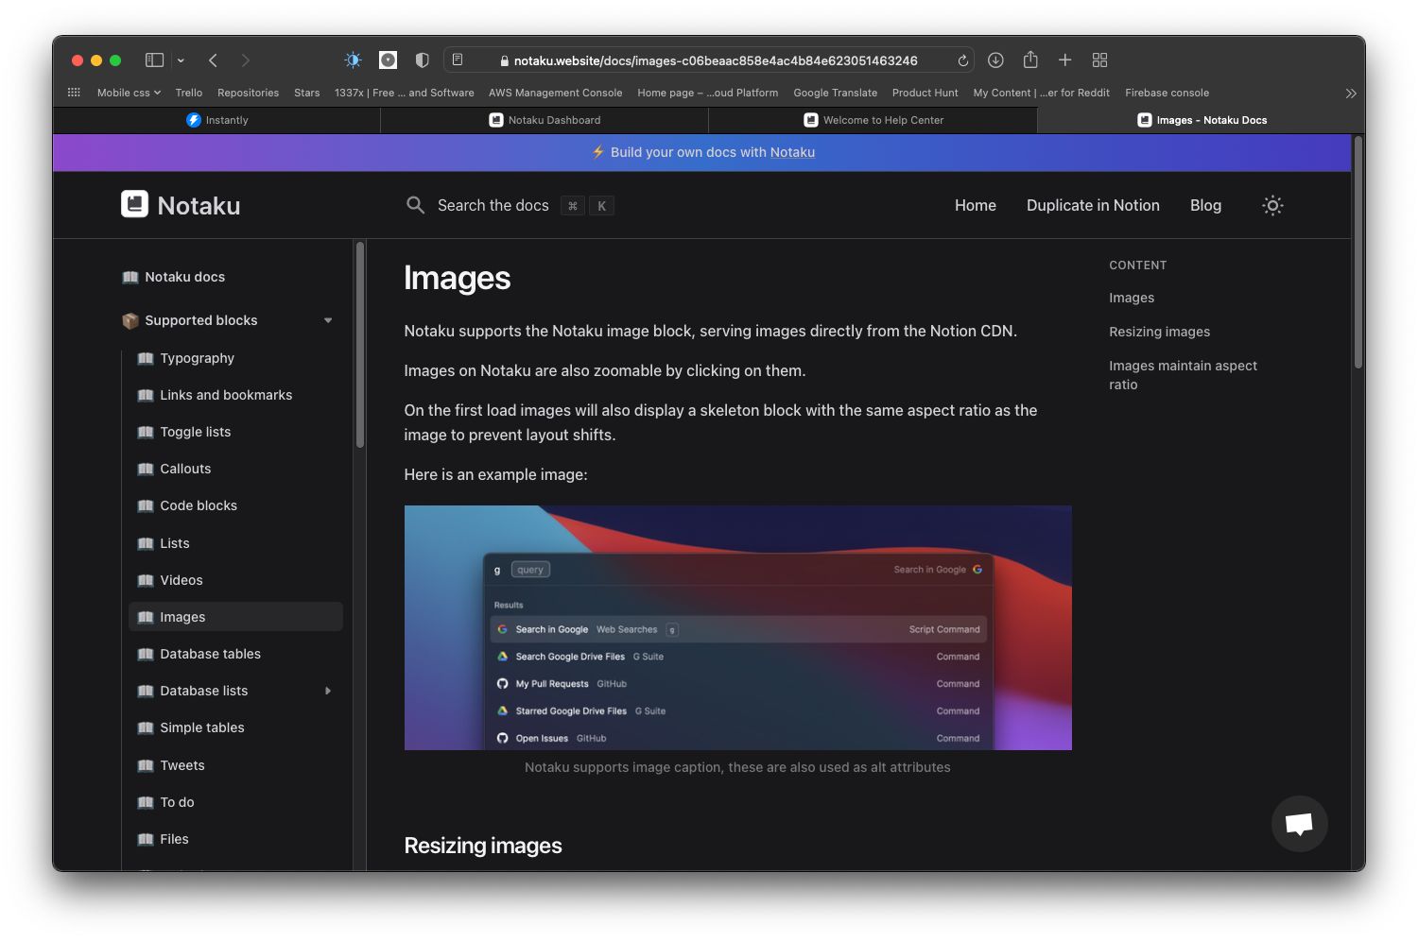Click the Code blocks book icon
Viewport: 1418px width, 941px height.
146,505
